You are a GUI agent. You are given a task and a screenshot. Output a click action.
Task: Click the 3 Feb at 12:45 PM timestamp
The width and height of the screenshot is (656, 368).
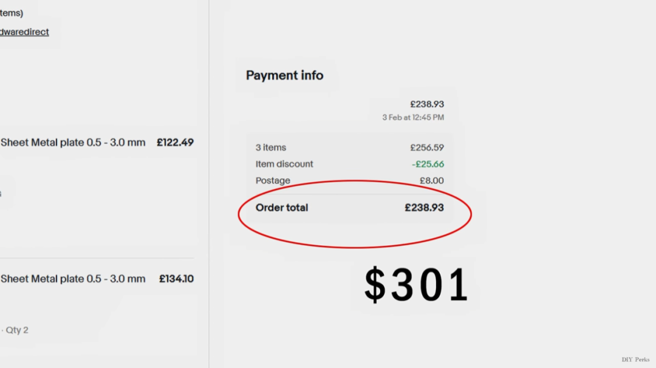413,118
